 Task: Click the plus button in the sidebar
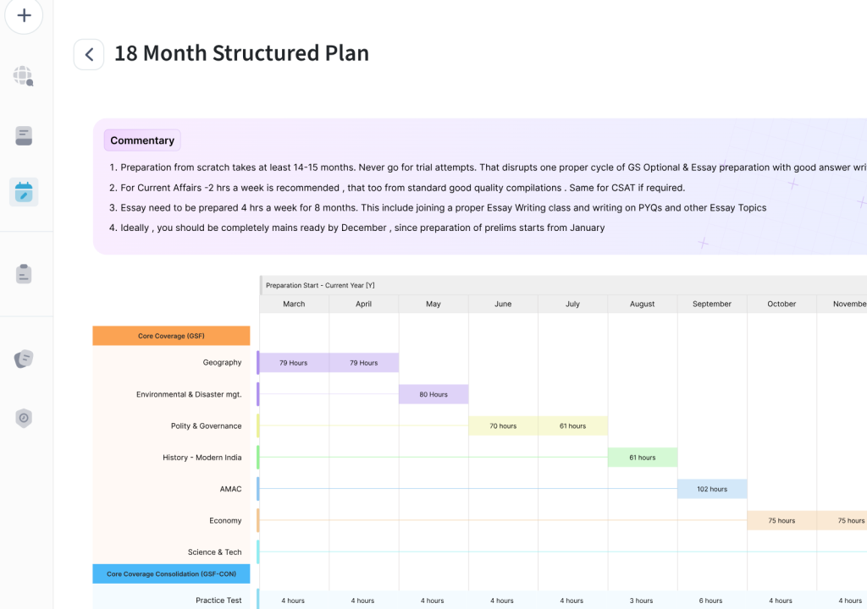25,16
